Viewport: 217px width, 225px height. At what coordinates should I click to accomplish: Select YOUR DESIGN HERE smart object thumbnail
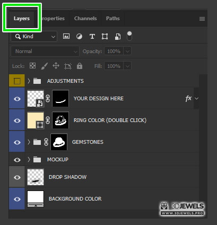point(36,99)
